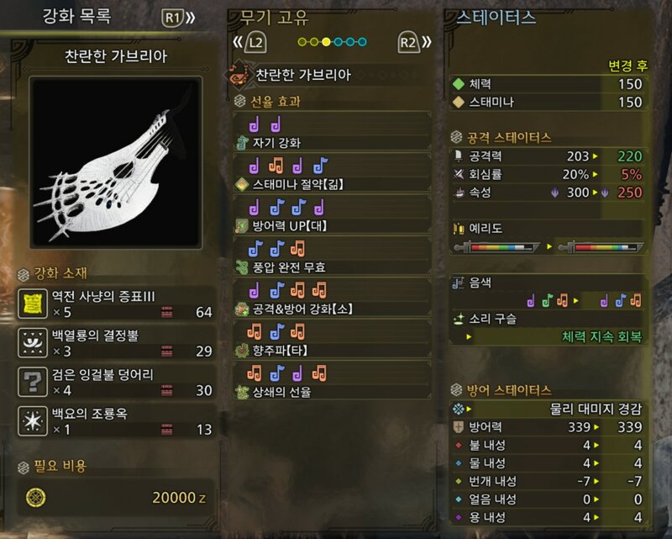
Task: Click the current sharpness gauge bar
Action: click(496, 247)
